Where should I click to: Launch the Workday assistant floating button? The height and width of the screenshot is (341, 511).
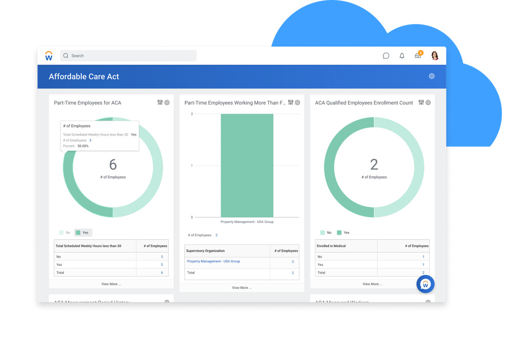[425, 284]
